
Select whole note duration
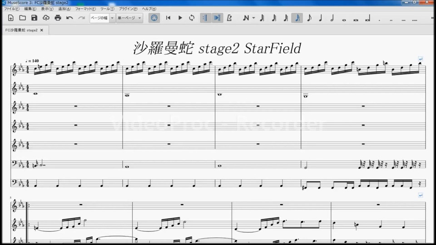coord(344,20)
